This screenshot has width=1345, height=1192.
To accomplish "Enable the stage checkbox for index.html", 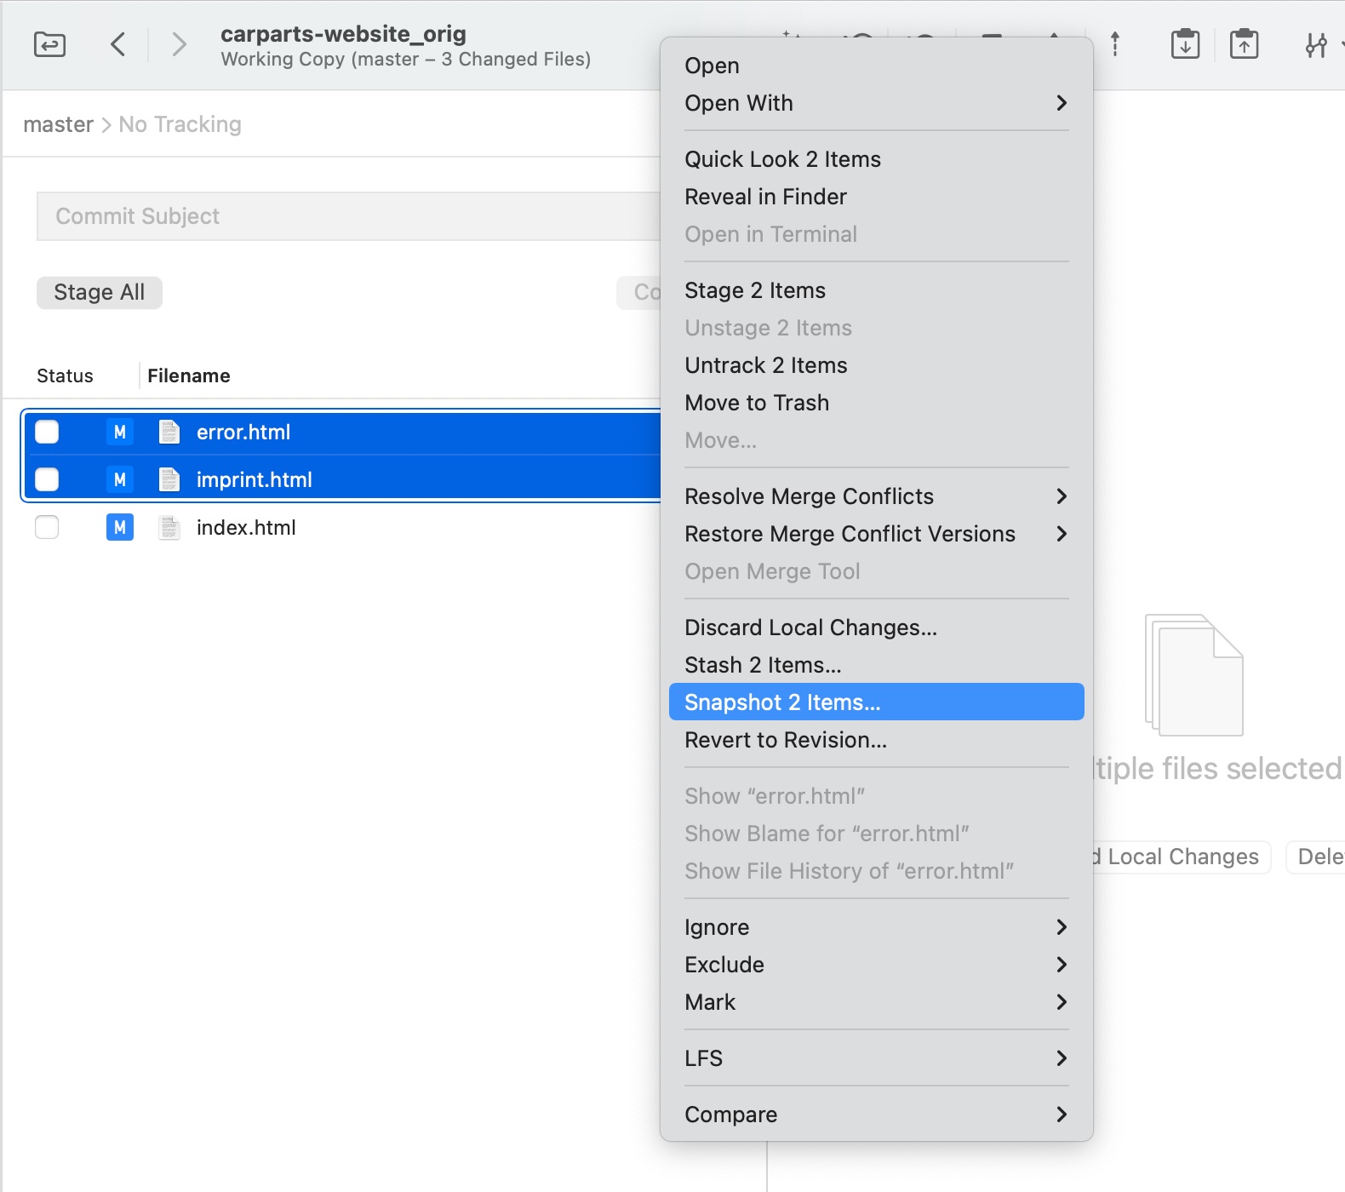I will coord(47,528).
